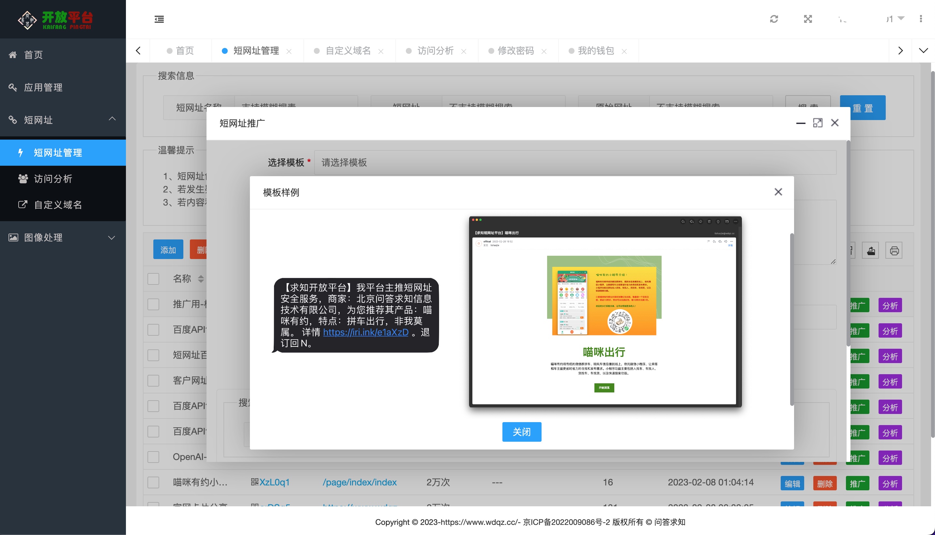Open the iri.ink short link

tap(365, 332)
